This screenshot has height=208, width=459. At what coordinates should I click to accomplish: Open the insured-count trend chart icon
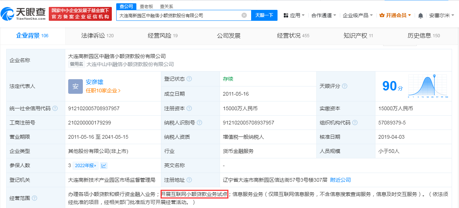pos(104,166)
